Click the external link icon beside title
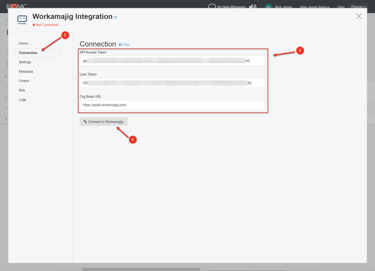Image resolution: width=375 pixels, height=271 pixels. click(116, 17)
